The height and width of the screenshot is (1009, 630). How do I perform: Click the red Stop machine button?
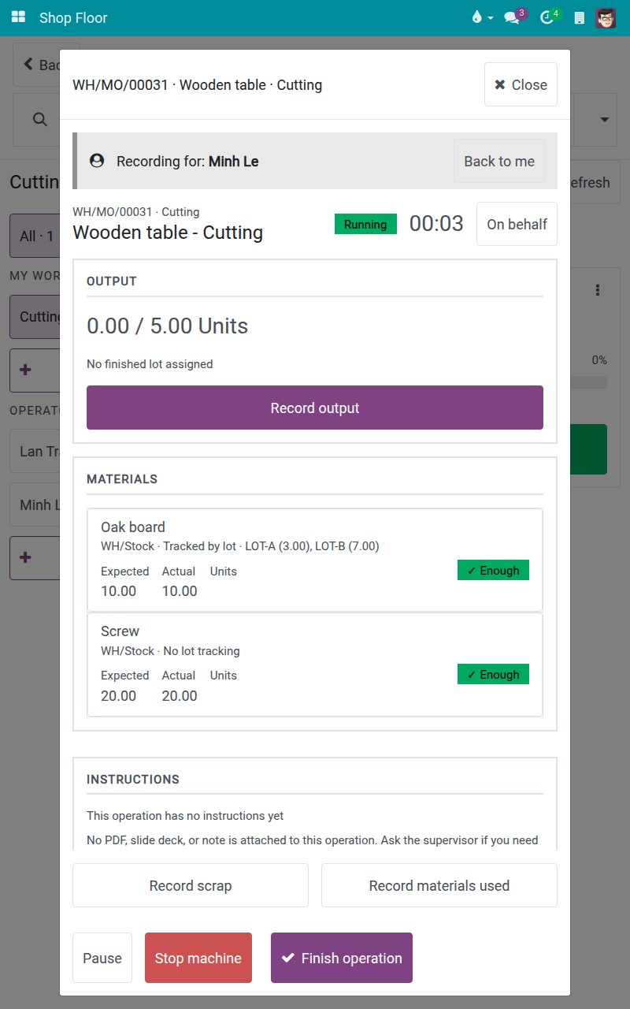pyautogui.click(x=198, y=958)
